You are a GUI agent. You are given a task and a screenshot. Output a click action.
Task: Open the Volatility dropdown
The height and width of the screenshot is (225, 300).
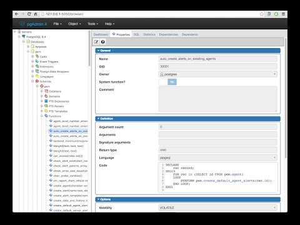pos(218,207)
